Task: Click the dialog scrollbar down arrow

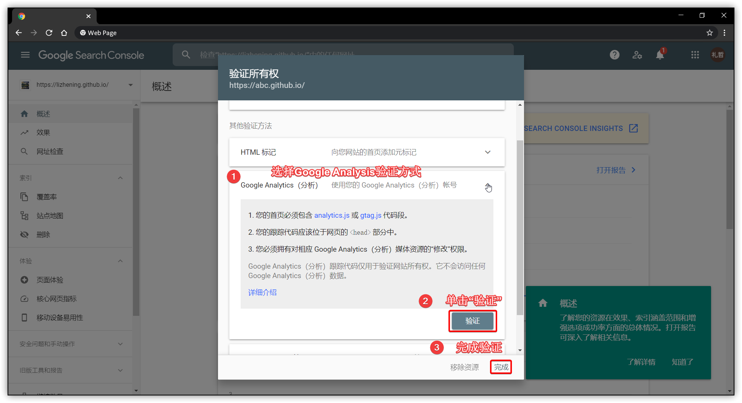Action: point(520,350)
